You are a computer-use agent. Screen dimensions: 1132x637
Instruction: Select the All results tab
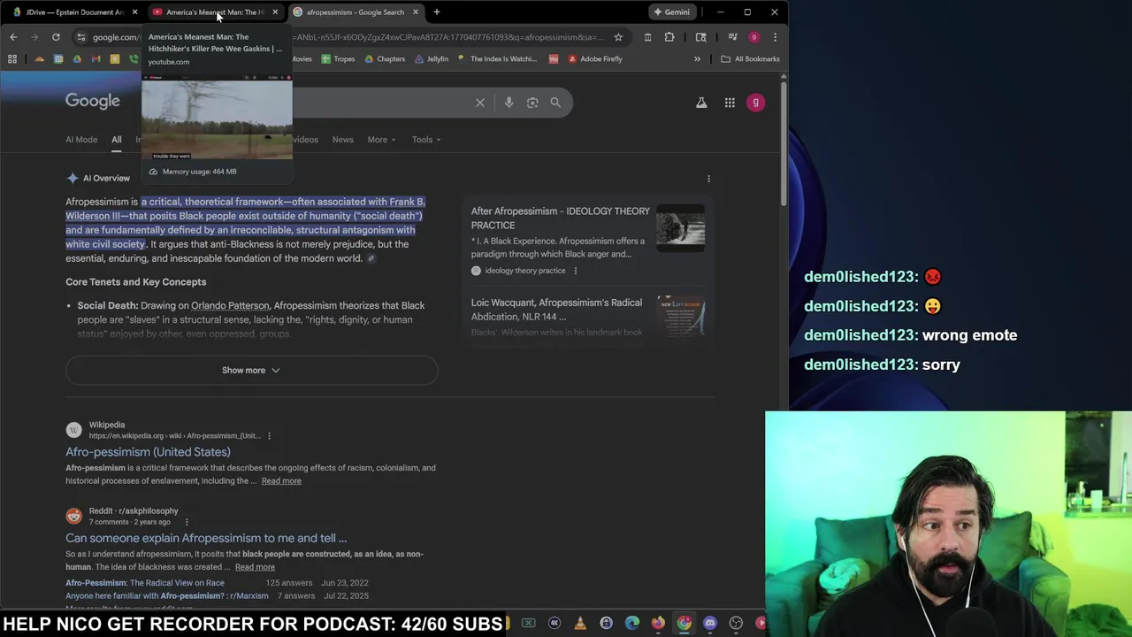tap(116, 140)
